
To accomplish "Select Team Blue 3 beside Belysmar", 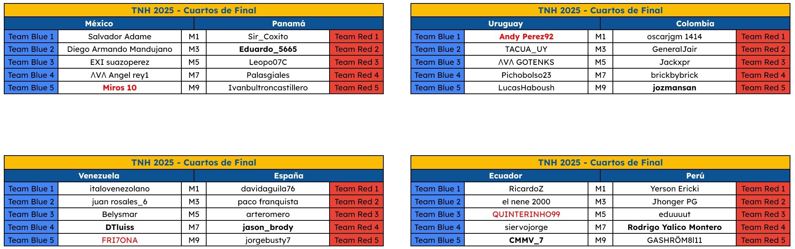I will [x=31, y=214].
